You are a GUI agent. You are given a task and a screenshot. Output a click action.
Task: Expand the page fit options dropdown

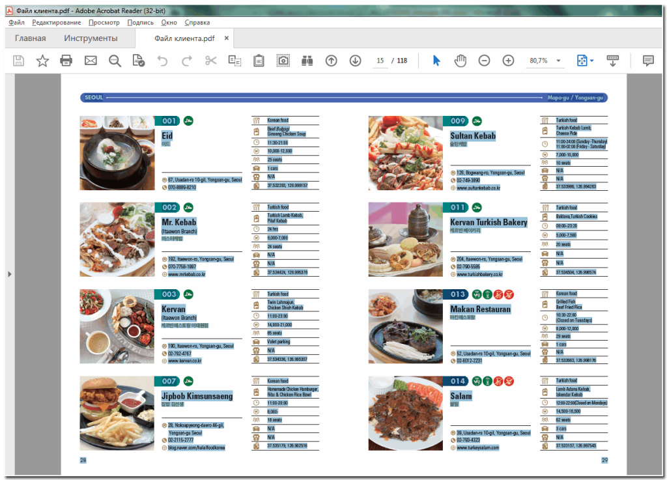click(x=591, y=61)
